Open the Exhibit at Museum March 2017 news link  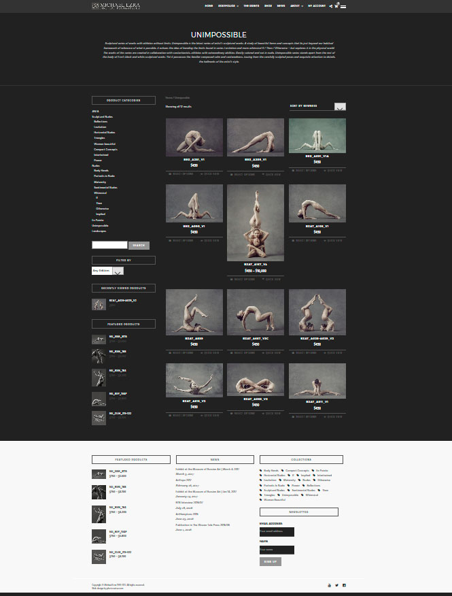[x=207, y=469]
